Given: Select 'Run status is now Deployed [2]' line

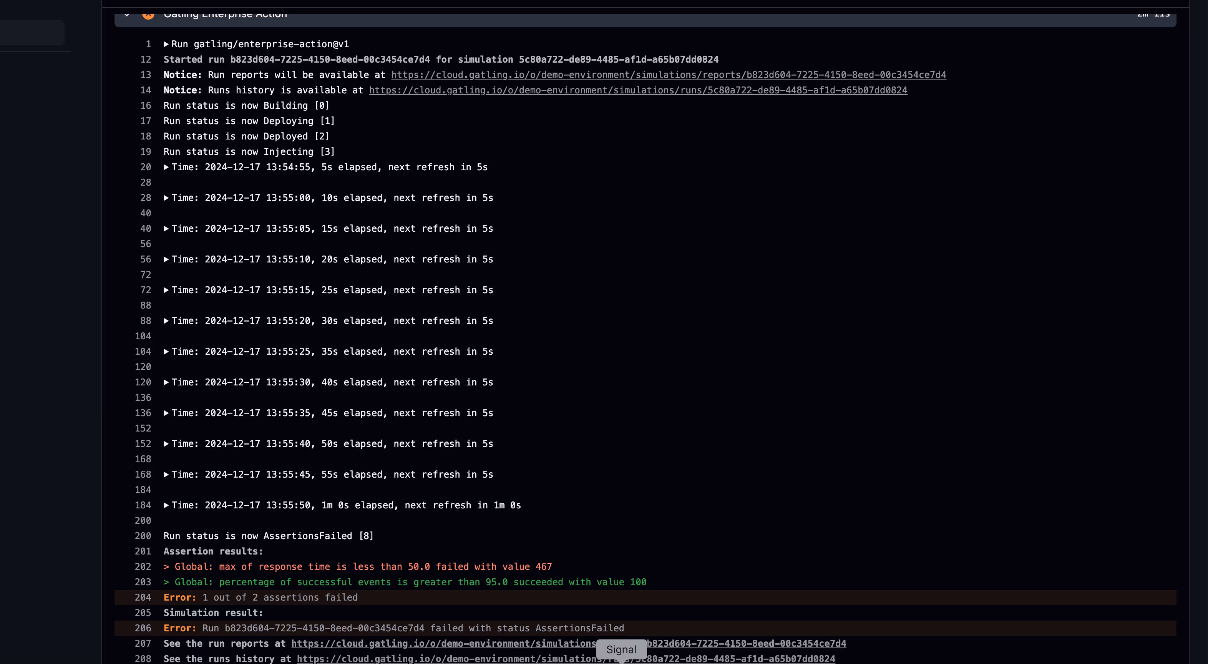Looking at the screenshot, I should (246, 136).
